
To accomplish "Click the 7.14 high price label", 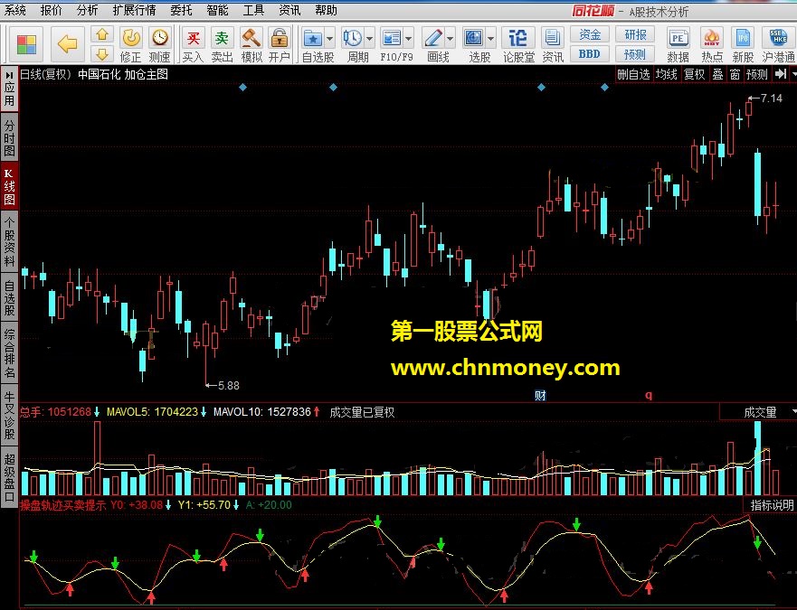I will [x=771, y=98].
